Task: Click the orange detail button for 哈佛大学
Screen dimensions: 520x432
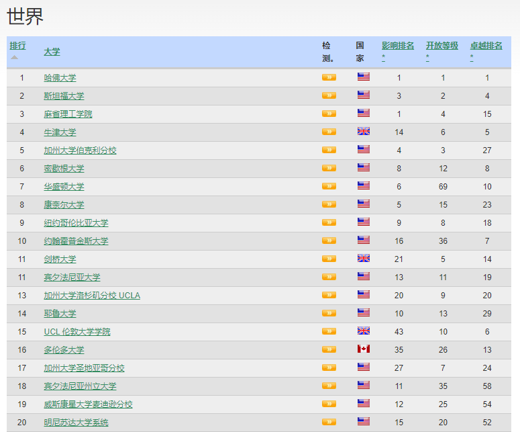Action: [329, 77]
